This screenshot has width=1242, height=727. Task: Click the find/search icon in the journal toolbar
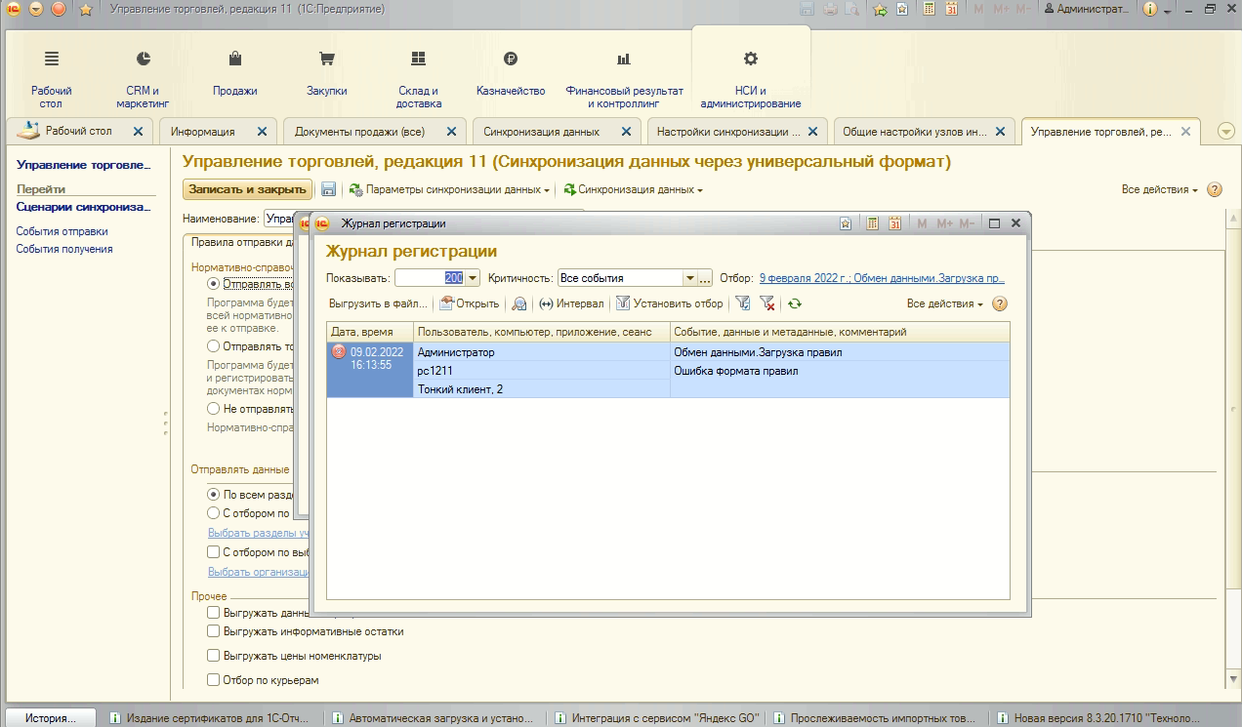coord(519,303)
